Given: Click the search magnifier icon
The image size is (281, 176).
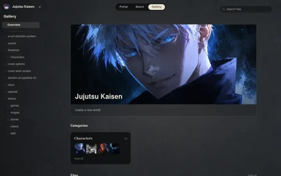Looking at the screenshot, I should (224, 9).
